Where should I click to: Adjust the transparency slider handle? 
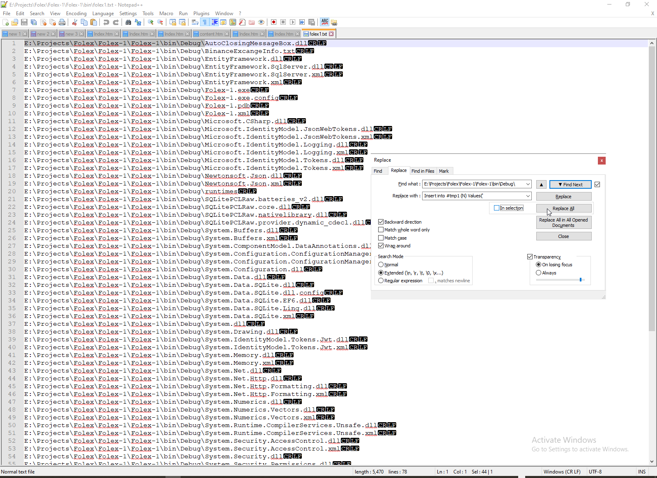[581, 280]
